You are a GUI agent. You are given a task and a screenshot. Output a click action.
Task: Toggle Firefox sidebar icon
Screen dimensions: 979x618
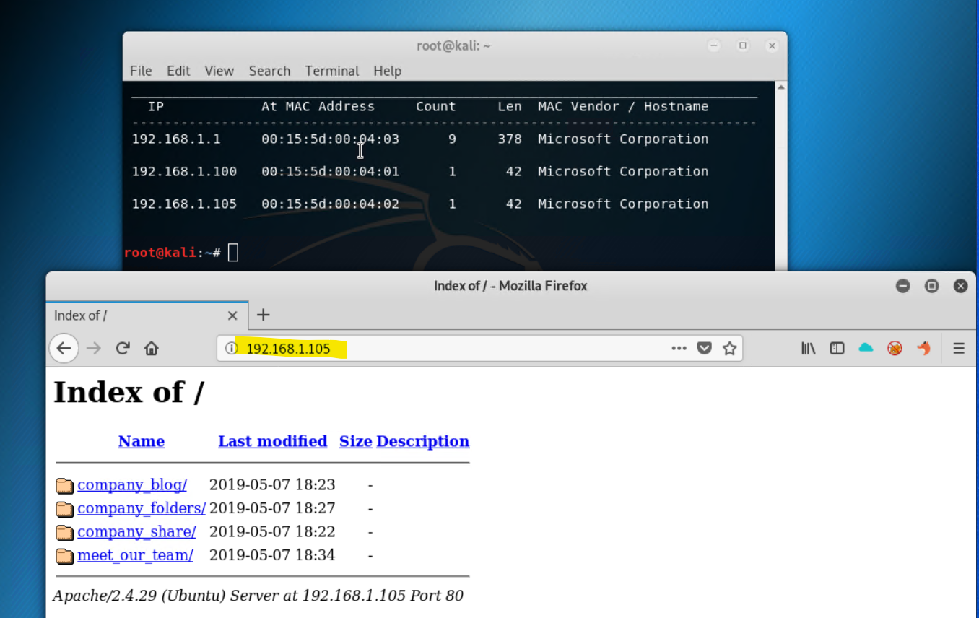click(x=837, y=349)
